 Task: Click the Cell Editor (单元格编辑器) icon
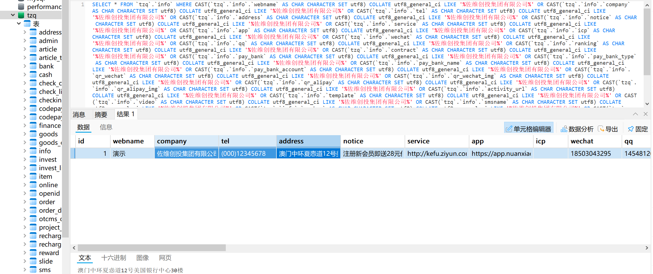click(x=509, y=129)
